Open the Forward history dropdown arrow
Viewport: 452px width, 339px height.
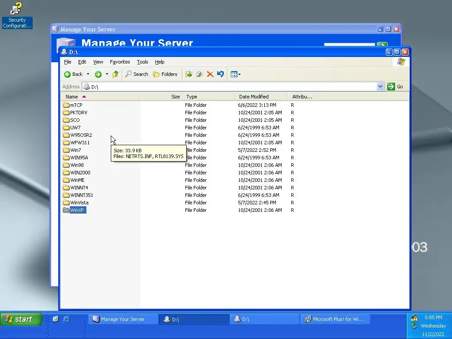[x=107, y=74]
